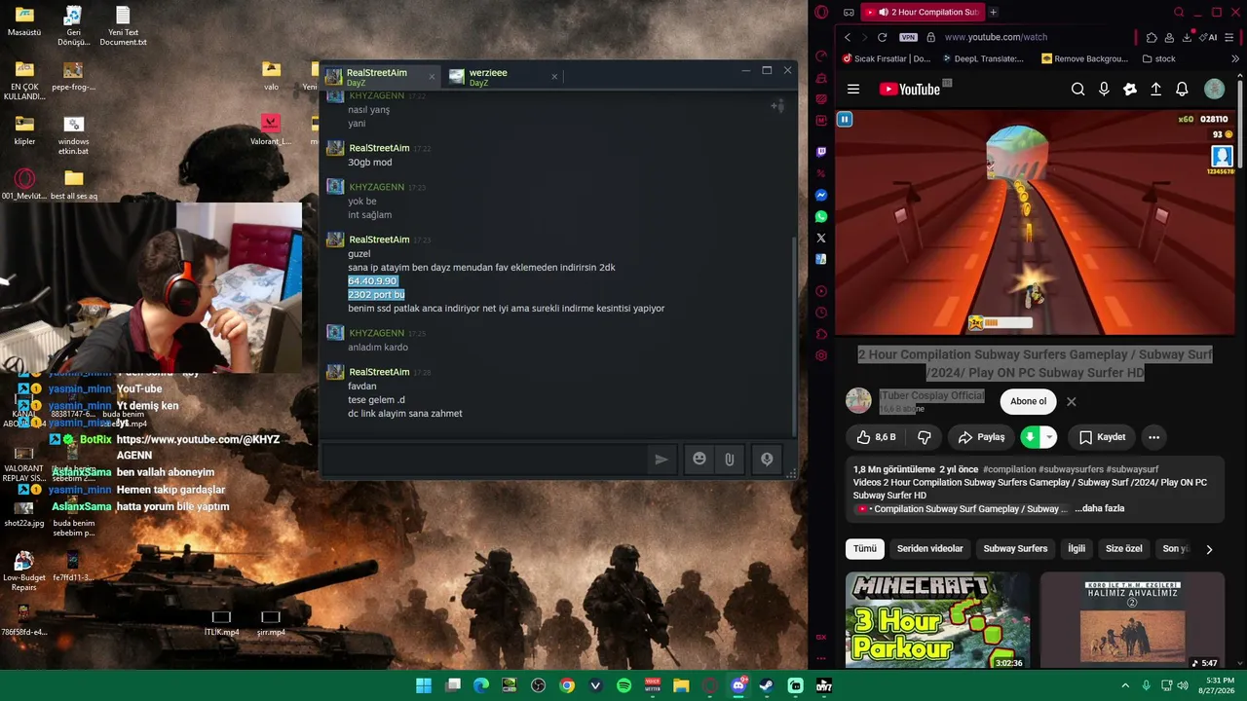Open the more actions three-dot menu
The width and height of the screenshot is (1247, 701).
pyautogui.click(x=1153, y=437)
